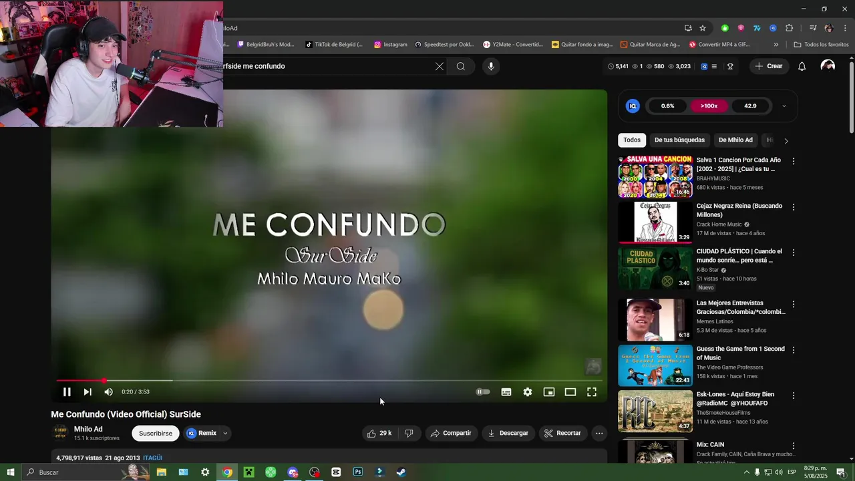
Task: Seek on the video progress bar
Action: point(329,381)
